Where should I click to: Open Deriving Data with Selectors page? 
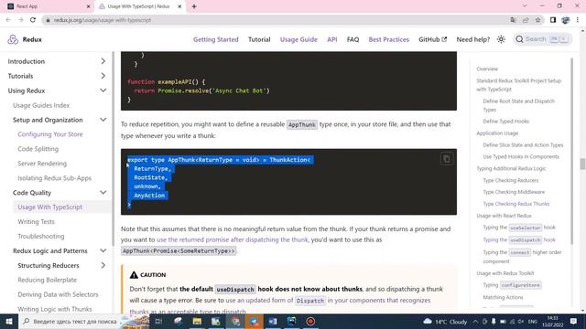tap(58, 294)
